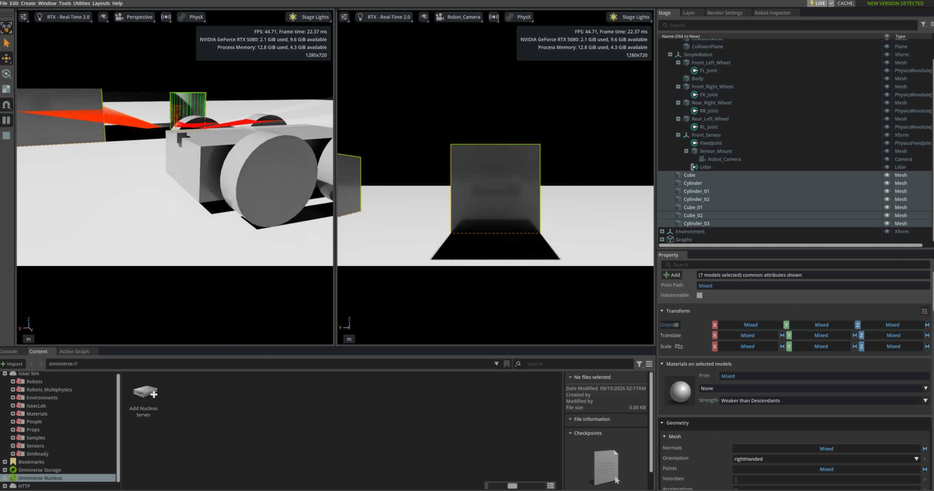The height and width of the screenshot is (491, 934).
Task: Open Perspective camera menu in left viewport
Action: point(134,17)
